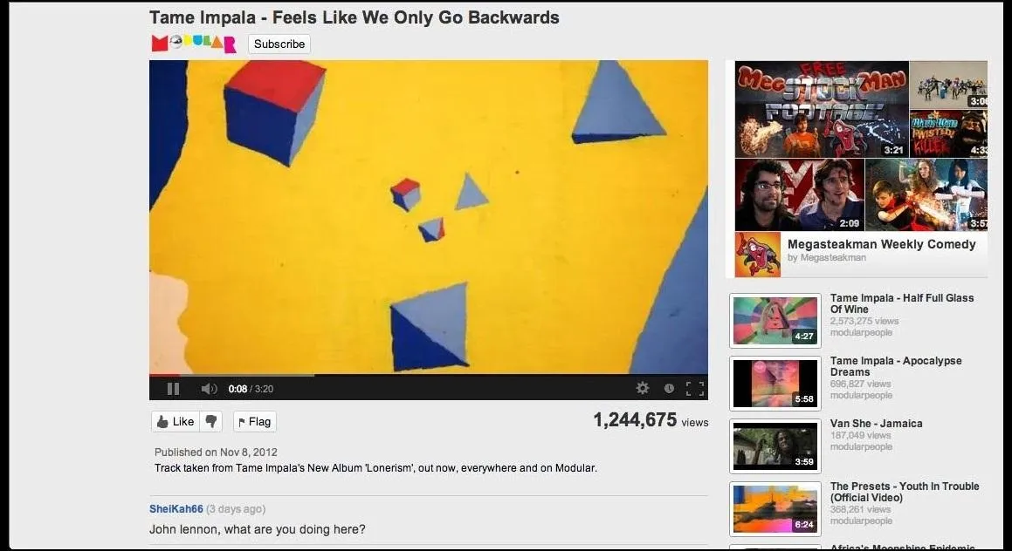Image resolution: width=1012 pixels, height=551 pixels.
Task: Visit SheiKah66 commenter profile
Action: pos(176,509)
